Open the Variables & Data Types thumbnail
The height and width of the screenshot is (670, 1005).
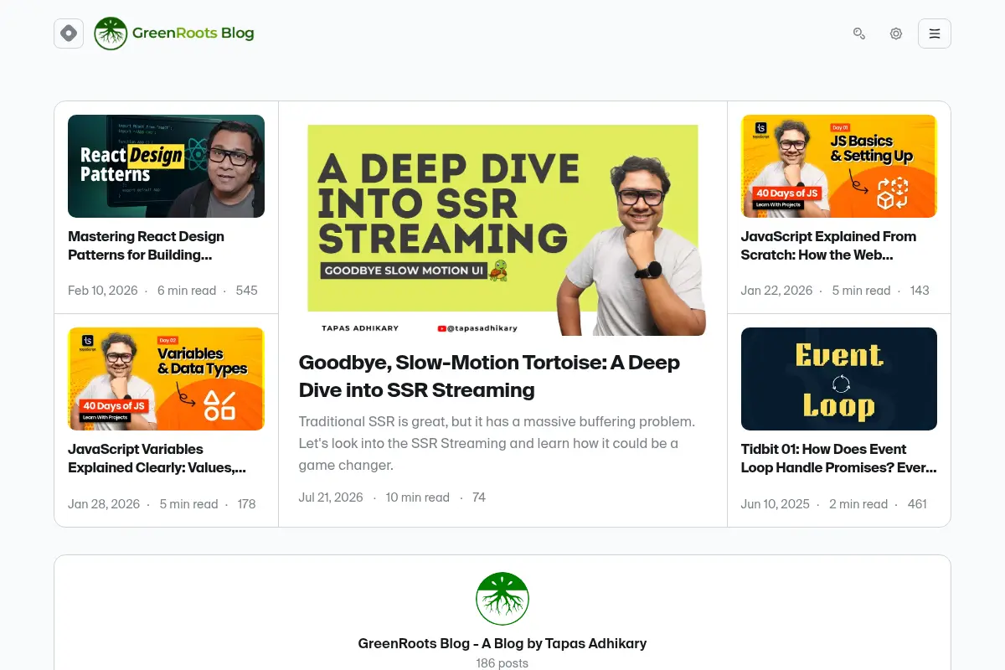166,379
